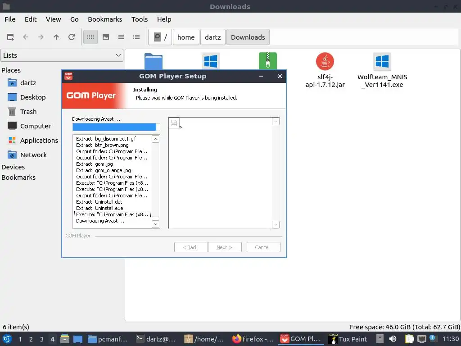Open firefox window from taskbar

point(253,339)
